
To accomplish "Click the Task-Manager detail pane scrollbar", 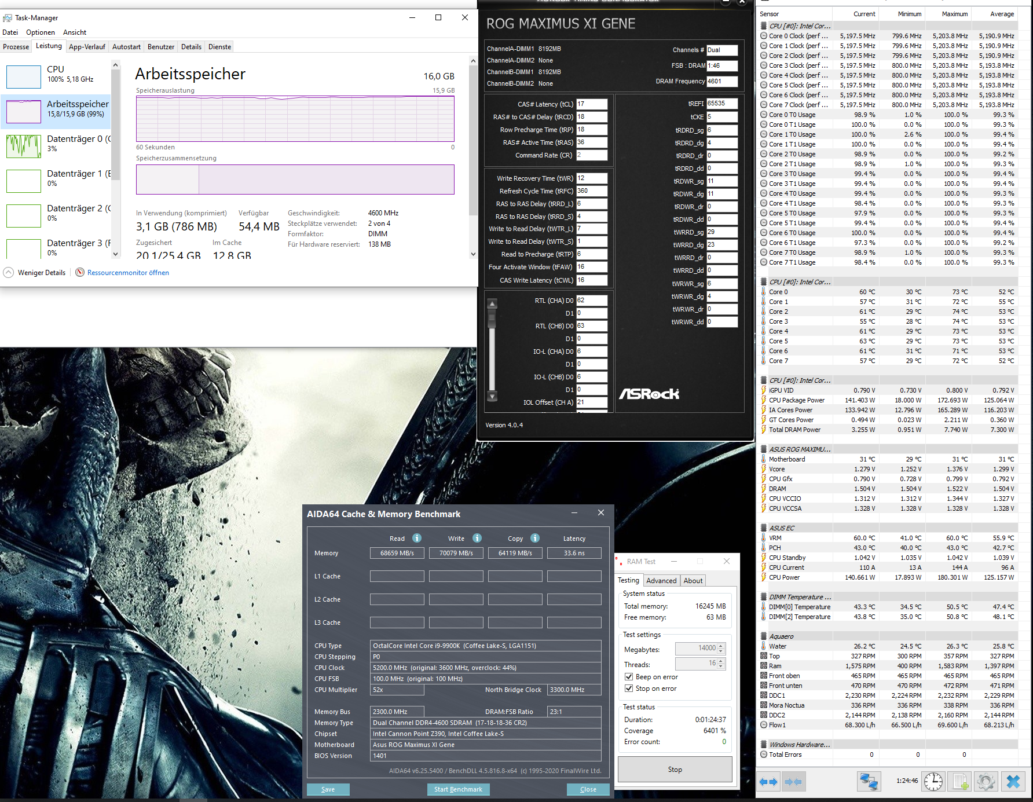I will tap(474, 157).
